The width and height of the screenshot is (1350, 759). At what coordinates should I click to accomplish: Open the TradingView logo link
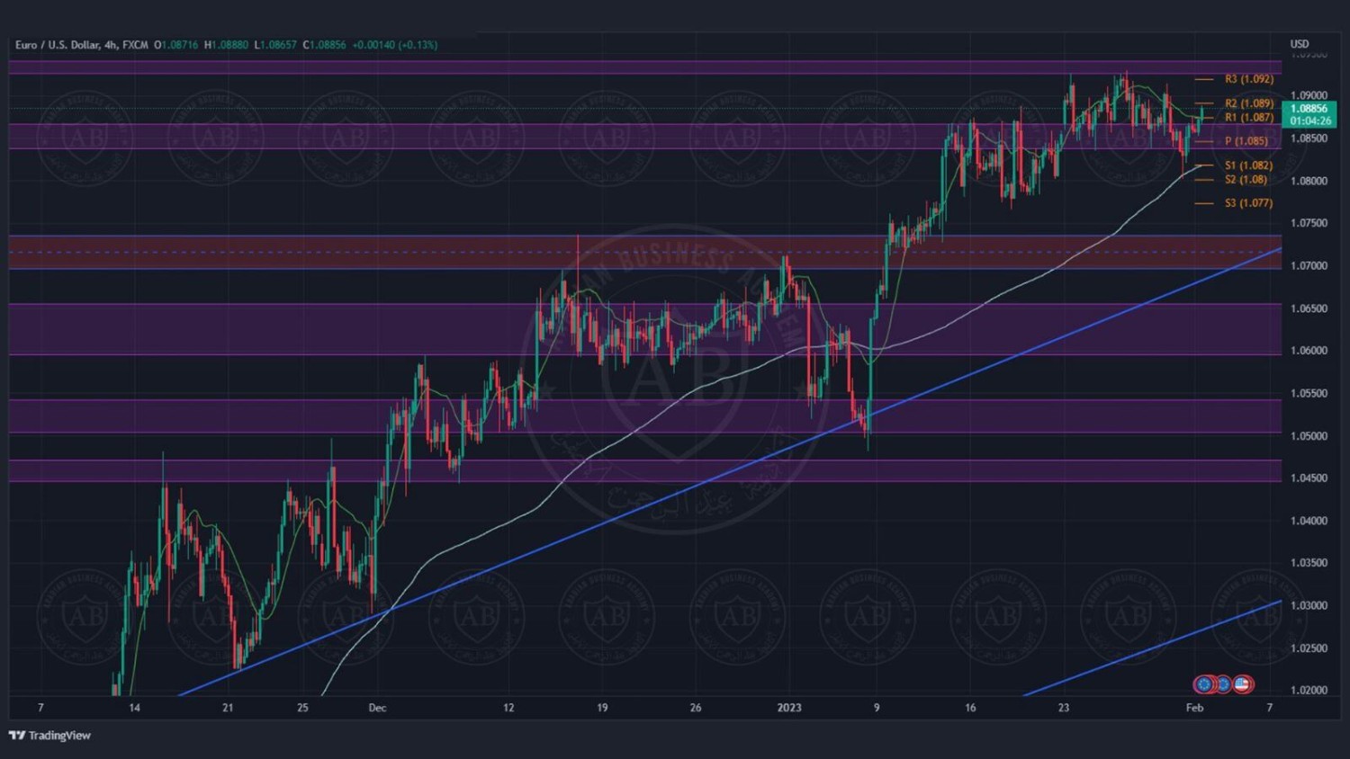pos(50,736)
